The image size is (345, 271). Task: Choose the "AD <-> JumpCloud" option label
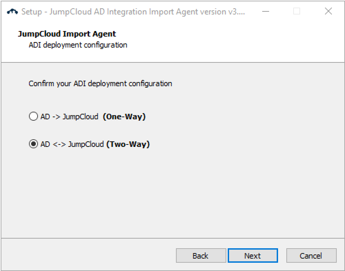(72, 144)
